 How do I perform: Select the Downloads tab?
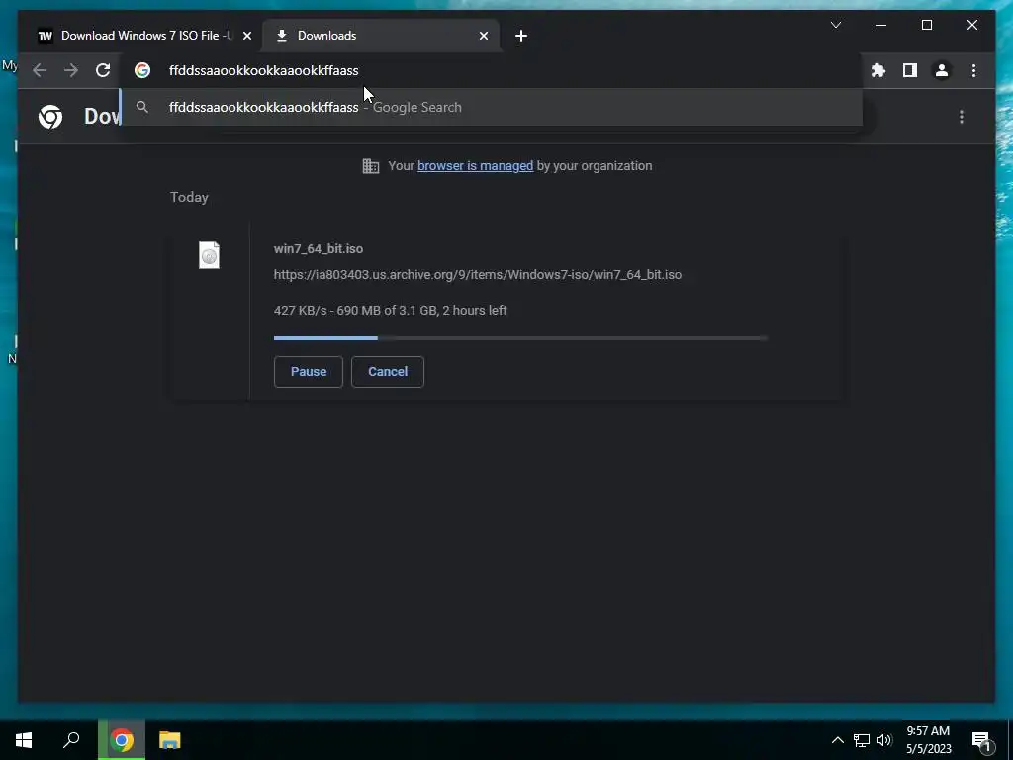pos(381,36)
